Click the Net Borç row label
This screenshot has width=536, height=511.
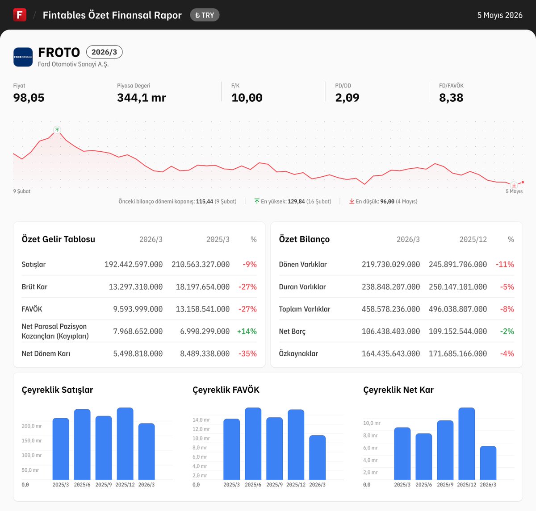coord(293,331)
